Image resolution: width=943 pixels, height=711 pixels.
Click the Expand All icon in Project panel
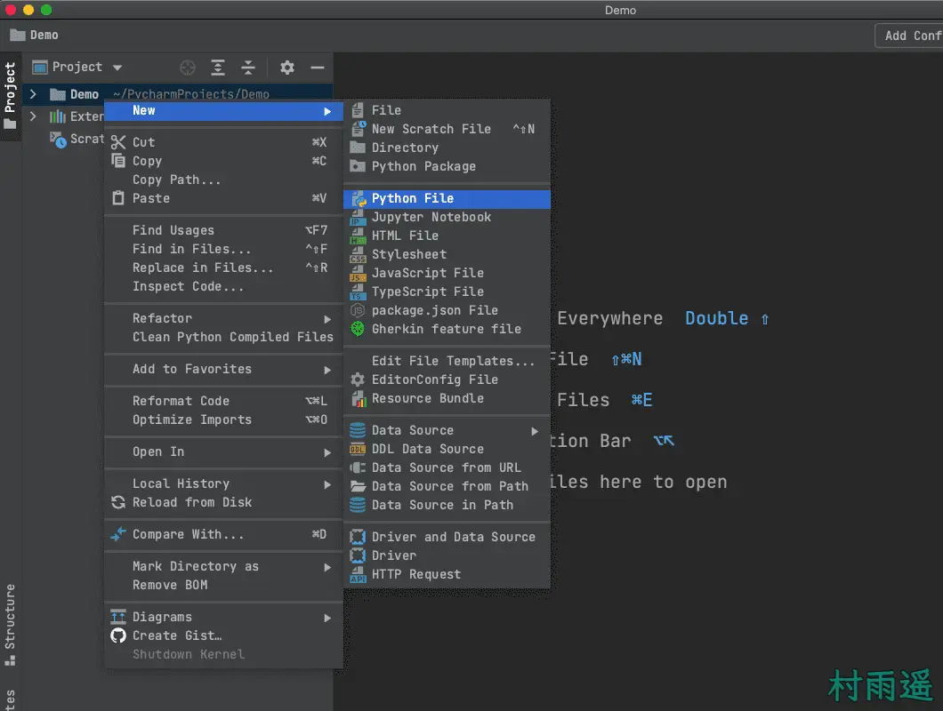(x=218, y=68)
